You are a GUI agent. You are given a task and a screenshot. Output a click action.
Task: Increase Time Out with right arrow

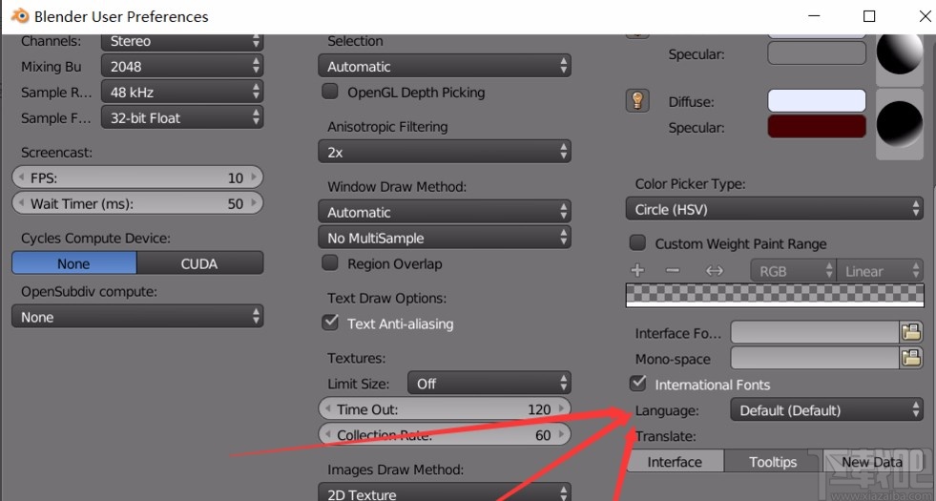pos(561,409)
